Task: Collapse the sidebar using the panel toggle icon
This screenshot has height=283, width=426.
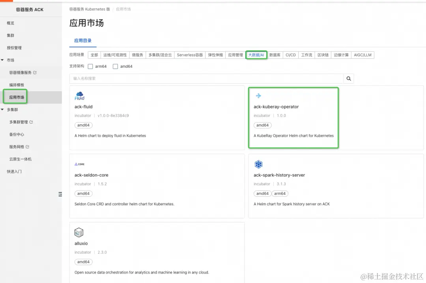Action: click(60, 194)
